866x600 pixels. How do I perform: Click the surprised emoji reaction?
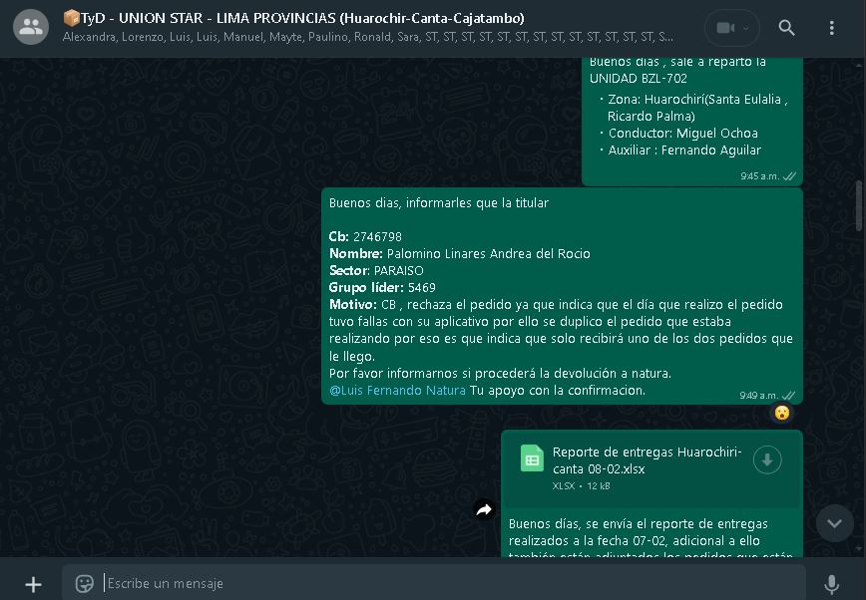click(782, 413)
